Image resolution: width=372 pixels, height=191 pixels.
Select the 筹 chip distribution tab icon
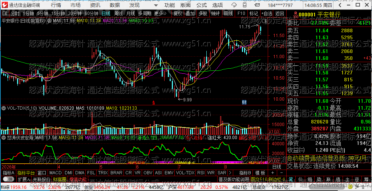coord(366,179)
